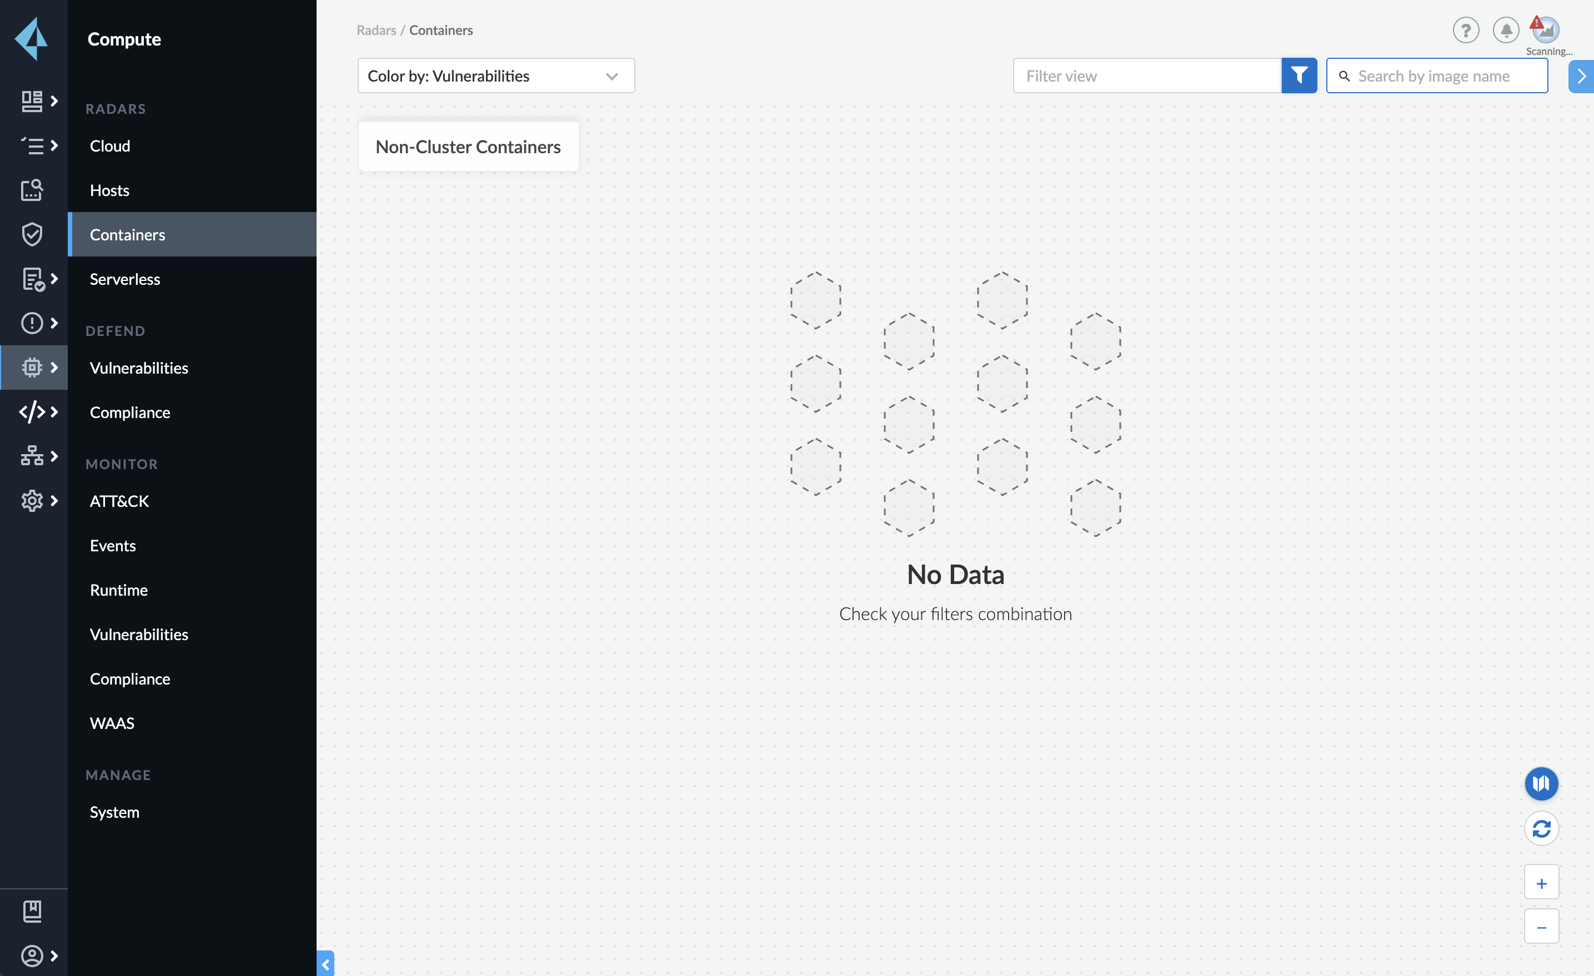Expand the Monitor section arrow in left rail
This screenshot has width=1594, height=976.
click(54, 455)
